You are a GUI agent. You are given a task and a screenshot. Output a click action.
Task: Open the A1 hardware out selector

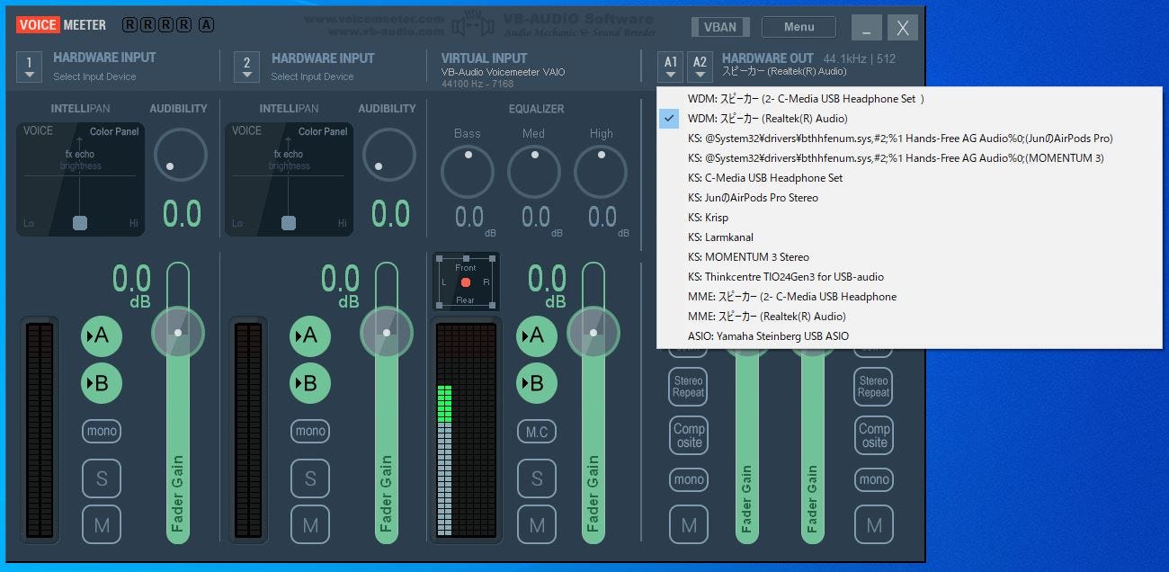[671, 67]
